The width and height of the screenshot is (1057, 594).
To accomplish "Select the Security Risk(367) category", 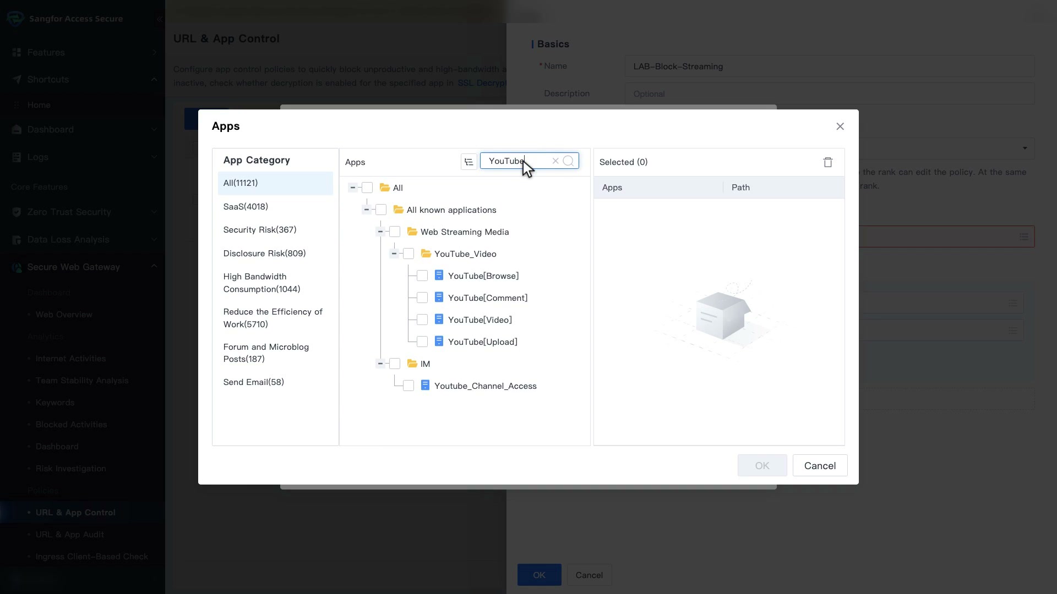I will click(275, 230).
